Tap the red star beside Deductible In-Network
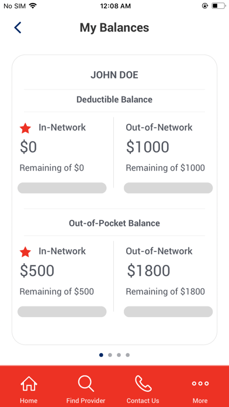The width and height of the screenshot is (229, 407). pyautogui.click(x=26, y=129)
